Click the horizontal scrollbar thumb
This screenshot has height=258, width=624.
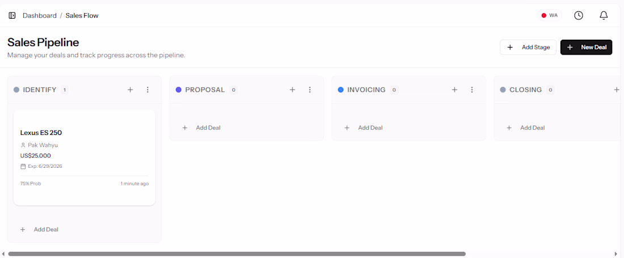[237, 253]
